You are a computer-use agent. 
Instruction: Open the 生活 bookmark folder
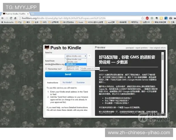click(35, 22)
